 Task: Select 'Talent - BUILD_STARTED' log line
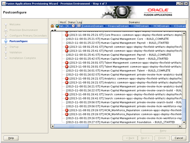[117, 59]
